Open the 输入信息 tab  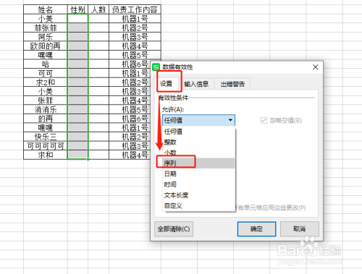(x=196, y=84)
